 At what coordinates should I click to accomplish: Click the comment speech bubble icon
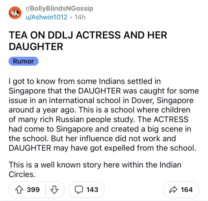pos(79,190)
